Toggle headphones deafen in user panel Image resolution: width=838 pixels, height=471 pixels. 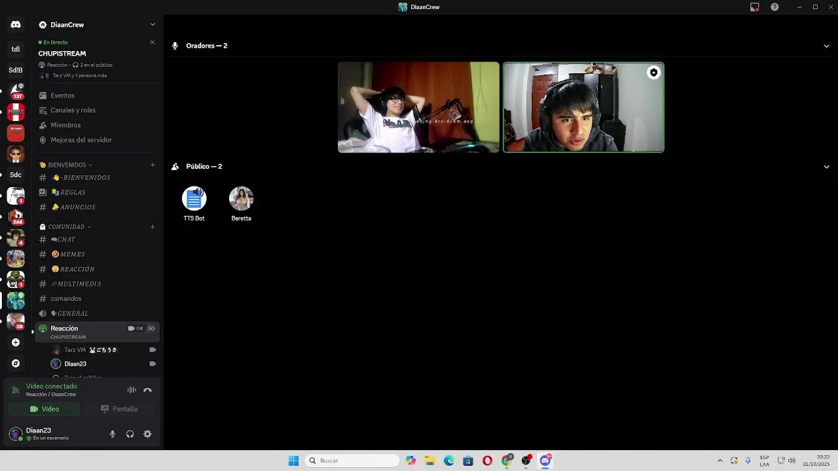130,434
